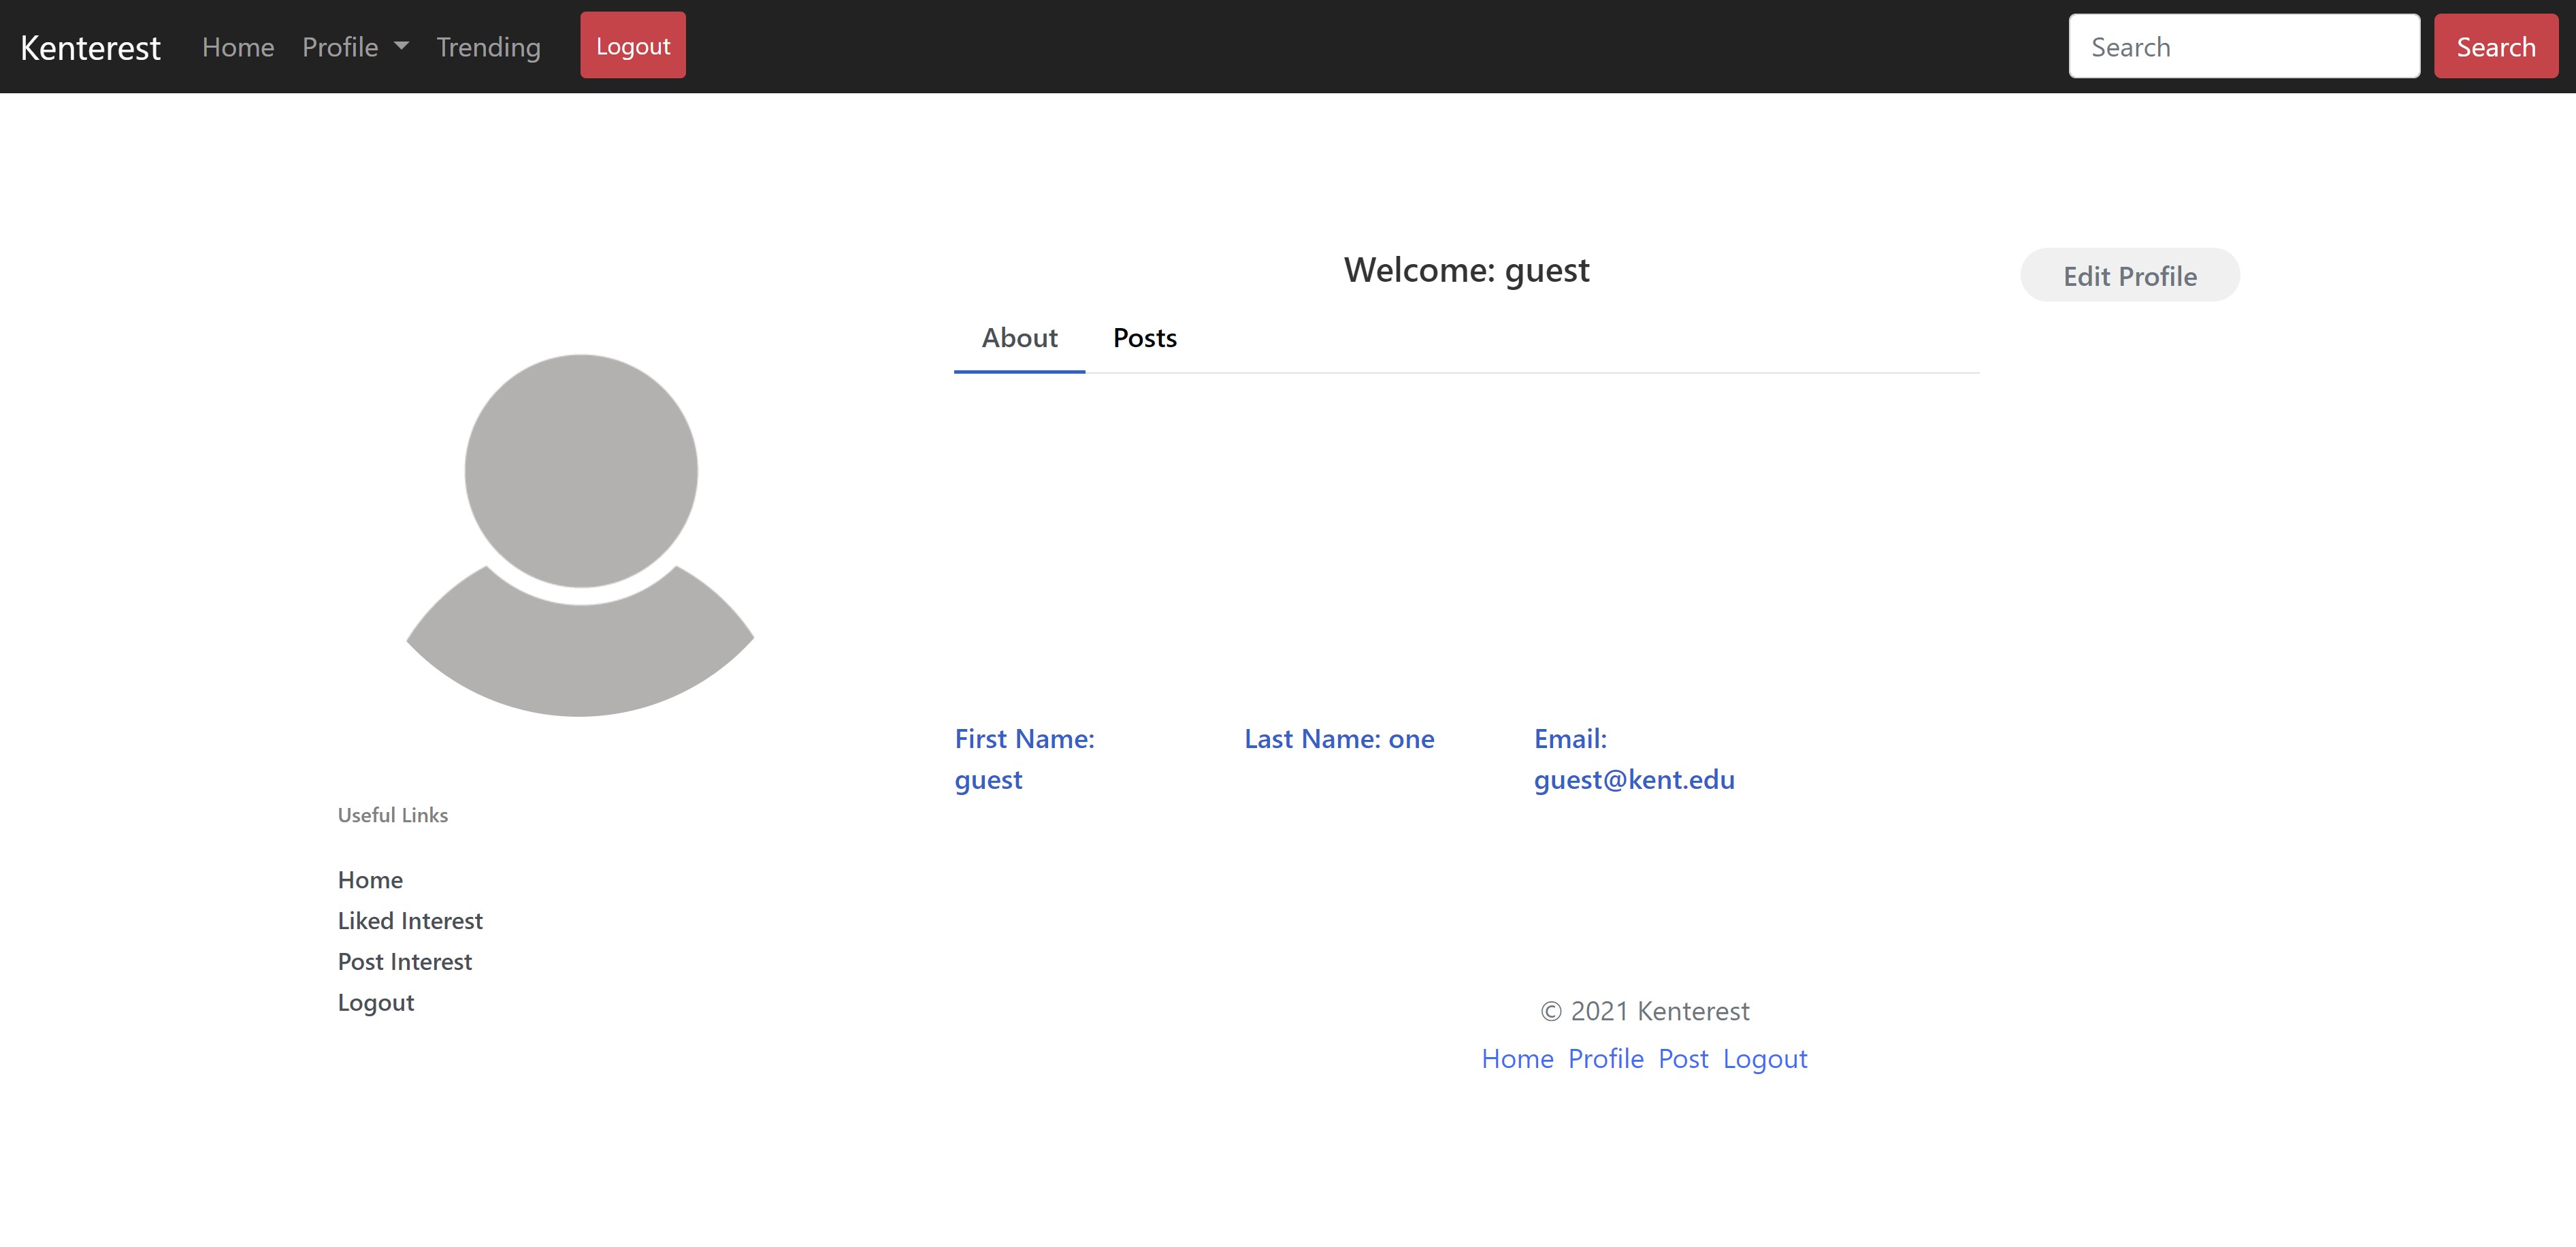
Task: Click the footer Home link
Action: [1517, 1059]
